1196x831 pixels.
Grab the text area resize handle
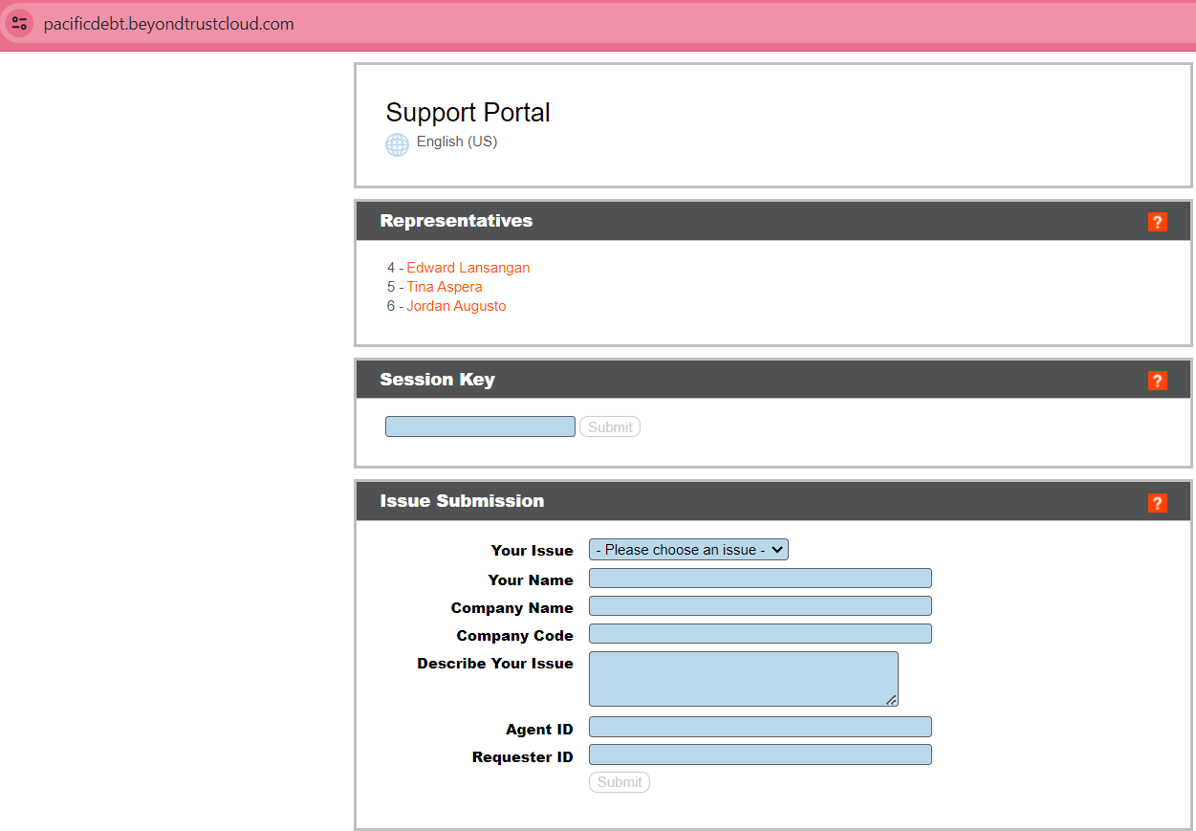click(891, 700)
